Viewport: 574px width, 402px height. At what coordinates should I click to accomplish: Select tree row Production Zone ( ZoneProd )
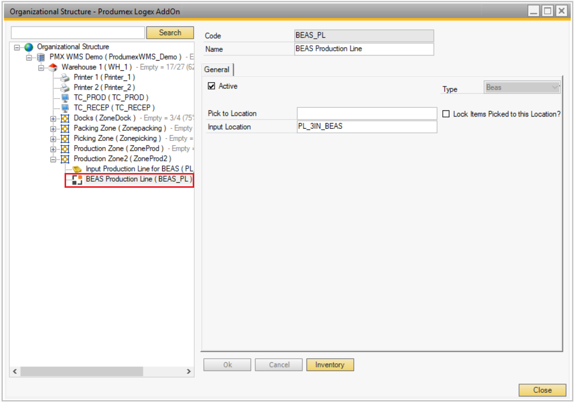(118, 149)
